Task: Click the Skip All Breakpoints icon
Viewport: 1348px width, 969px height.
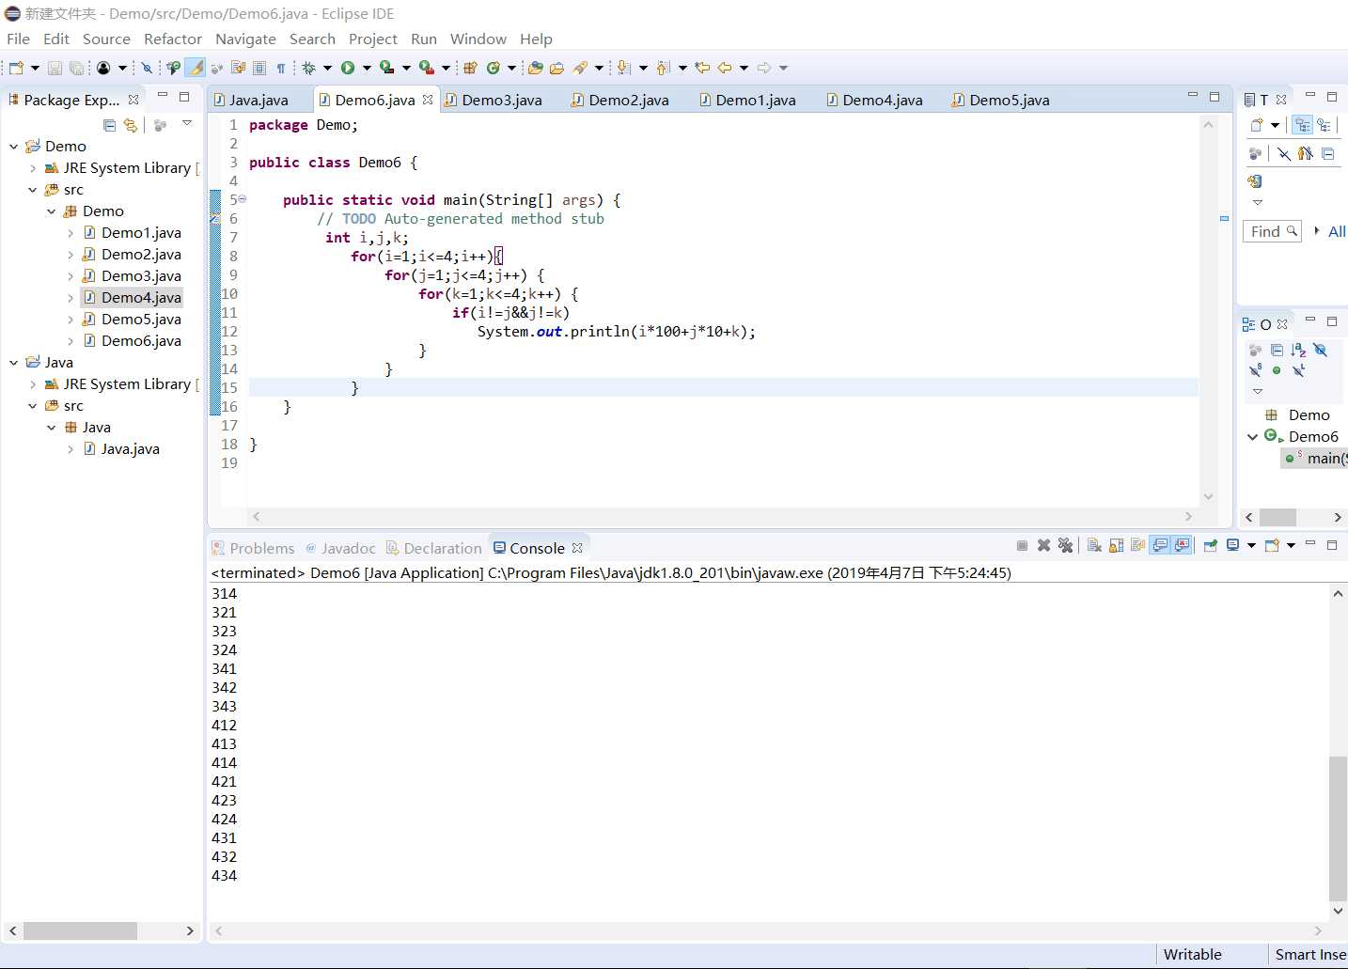Action: coord(147,68)
